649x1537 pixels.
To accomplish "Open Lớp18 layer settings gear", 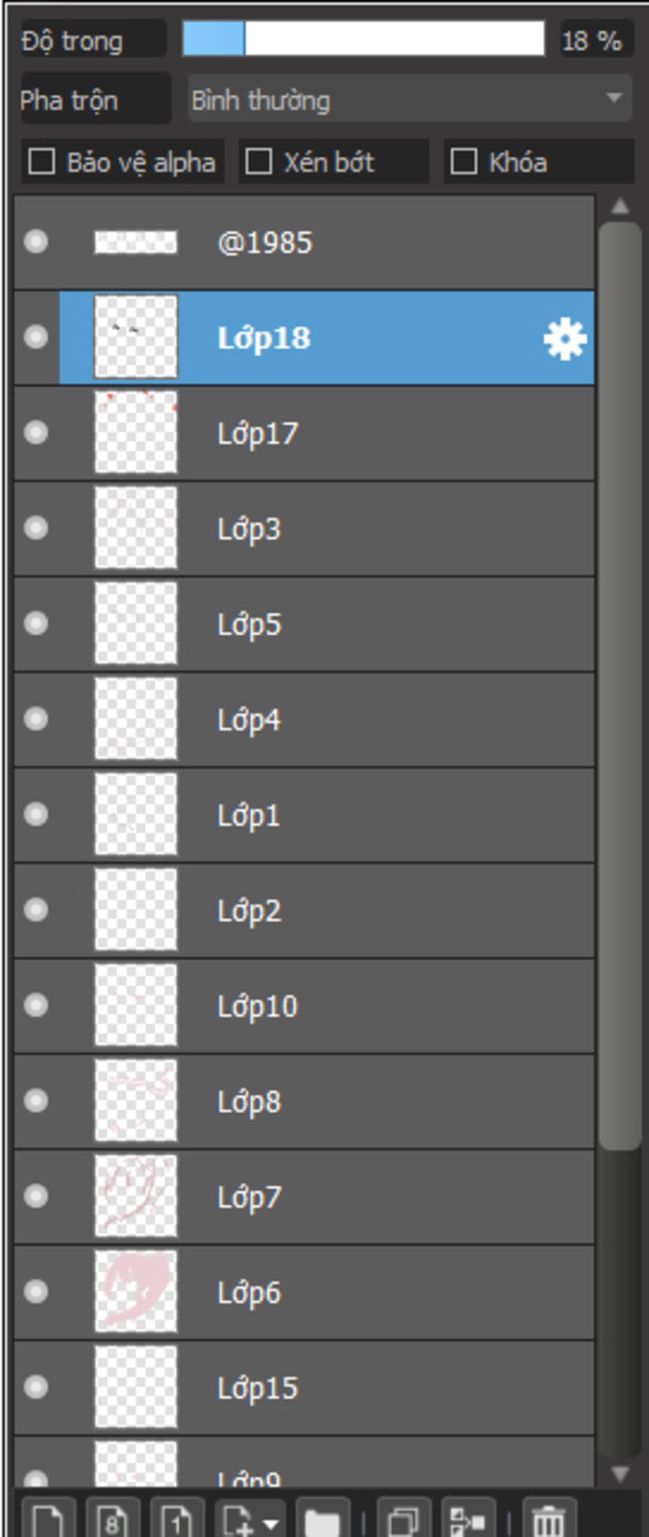I will [x=565, y=339].
